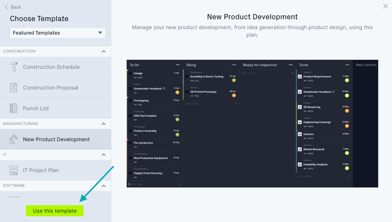The image size is (392, 222).
Task: Check the Design task checkbox
Action: [130, 73]
